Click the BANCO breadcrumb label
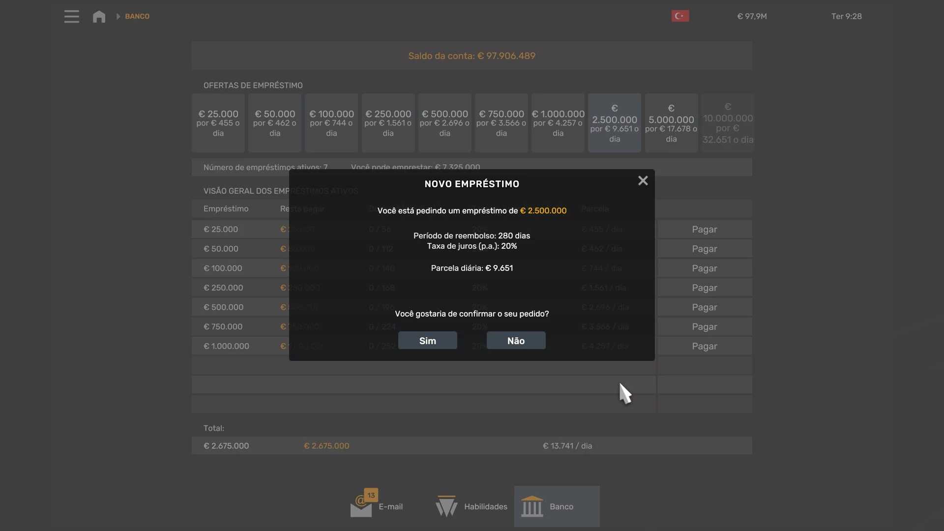The height and width of the screenshot is (531, 944). click(x=137, y=16)
